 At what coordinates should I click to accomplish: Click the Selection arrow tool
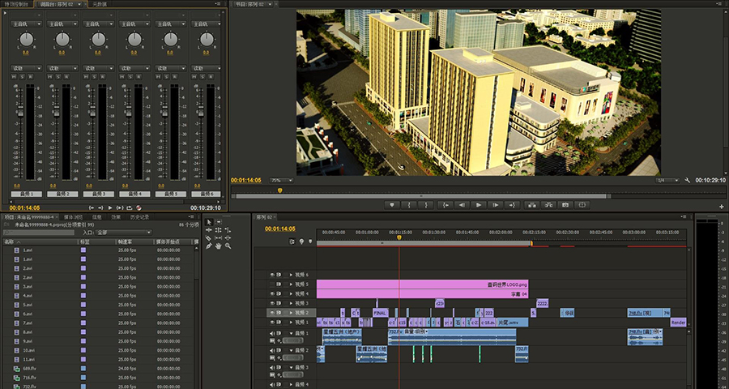pyautogui.click(x=209, y=222)
